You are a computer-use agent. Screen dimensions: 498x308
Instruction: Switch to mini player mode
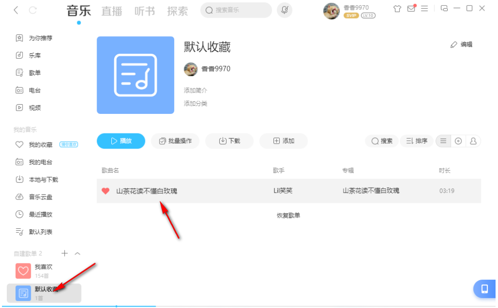point(444,9)
